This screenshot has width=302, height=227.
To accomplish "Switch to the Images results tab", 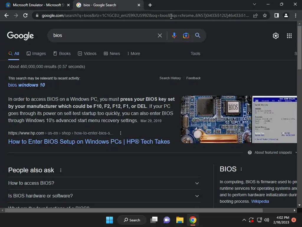I will pyautogui.click(x=36, y=54).
